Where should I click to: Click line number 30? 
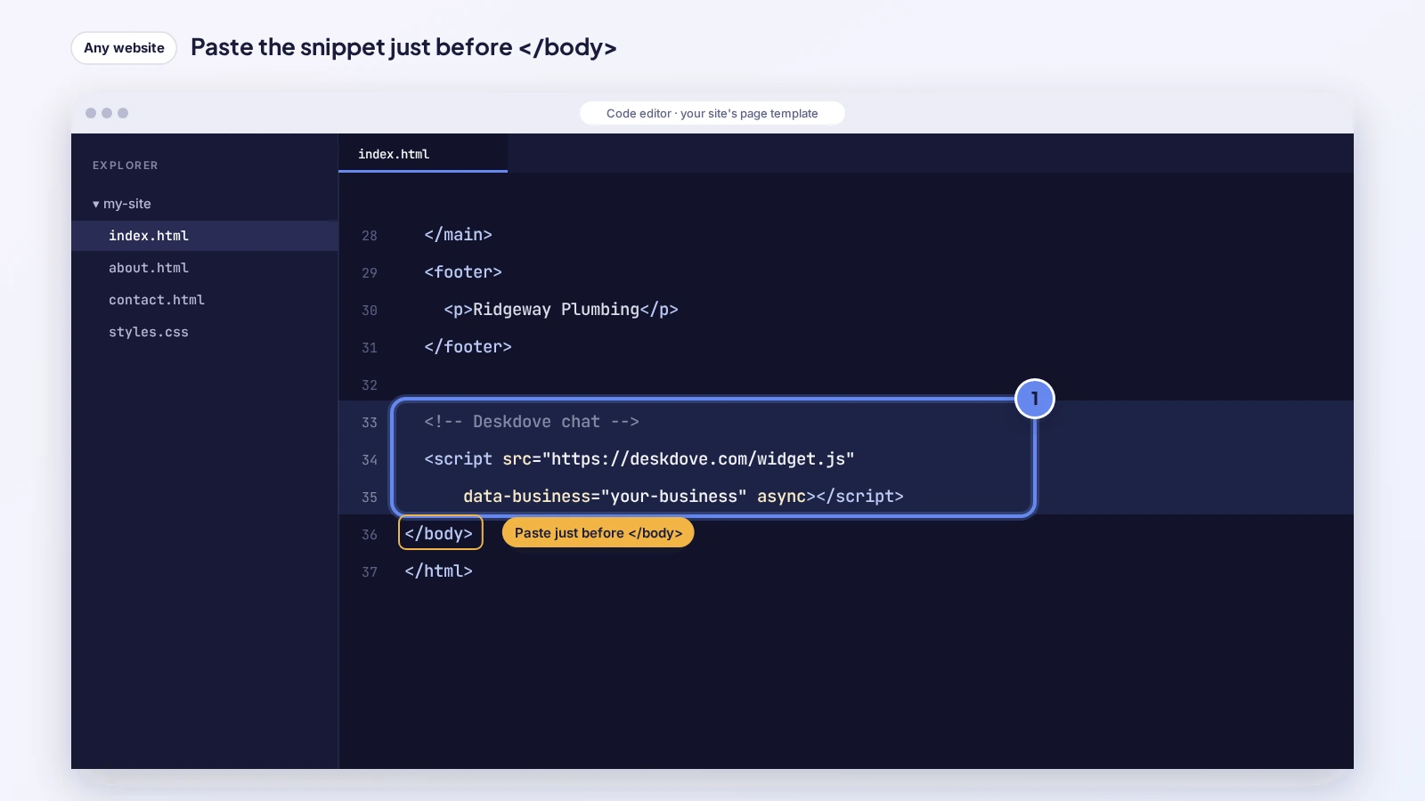tap(370, 311)
